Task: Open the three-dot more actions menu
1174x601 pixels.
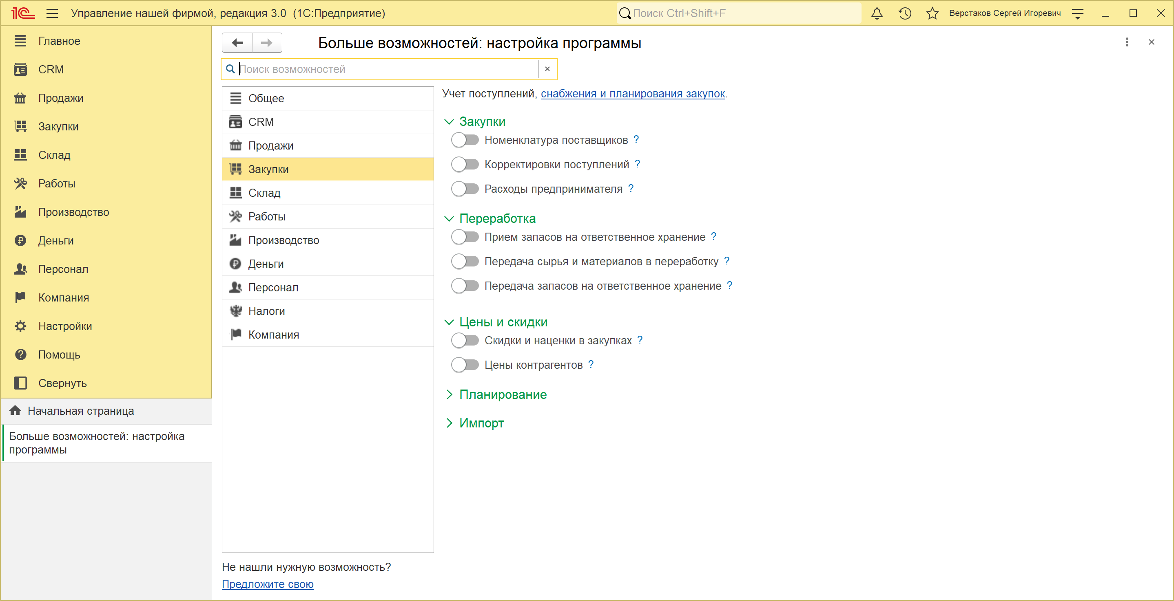Action: [1127, 42]
